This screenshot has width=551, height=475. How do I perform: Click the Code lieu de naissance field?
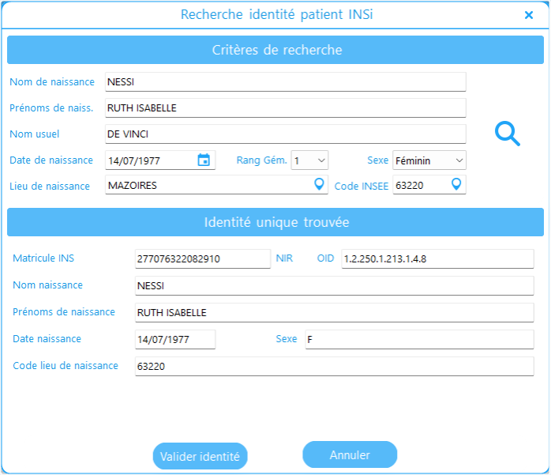[x=334, y=367]
